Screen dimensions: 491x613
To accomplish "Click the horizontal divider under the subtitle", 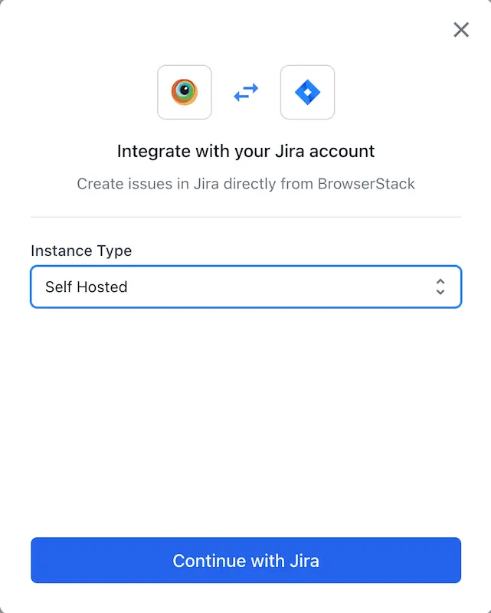I will tap(246, 217).
